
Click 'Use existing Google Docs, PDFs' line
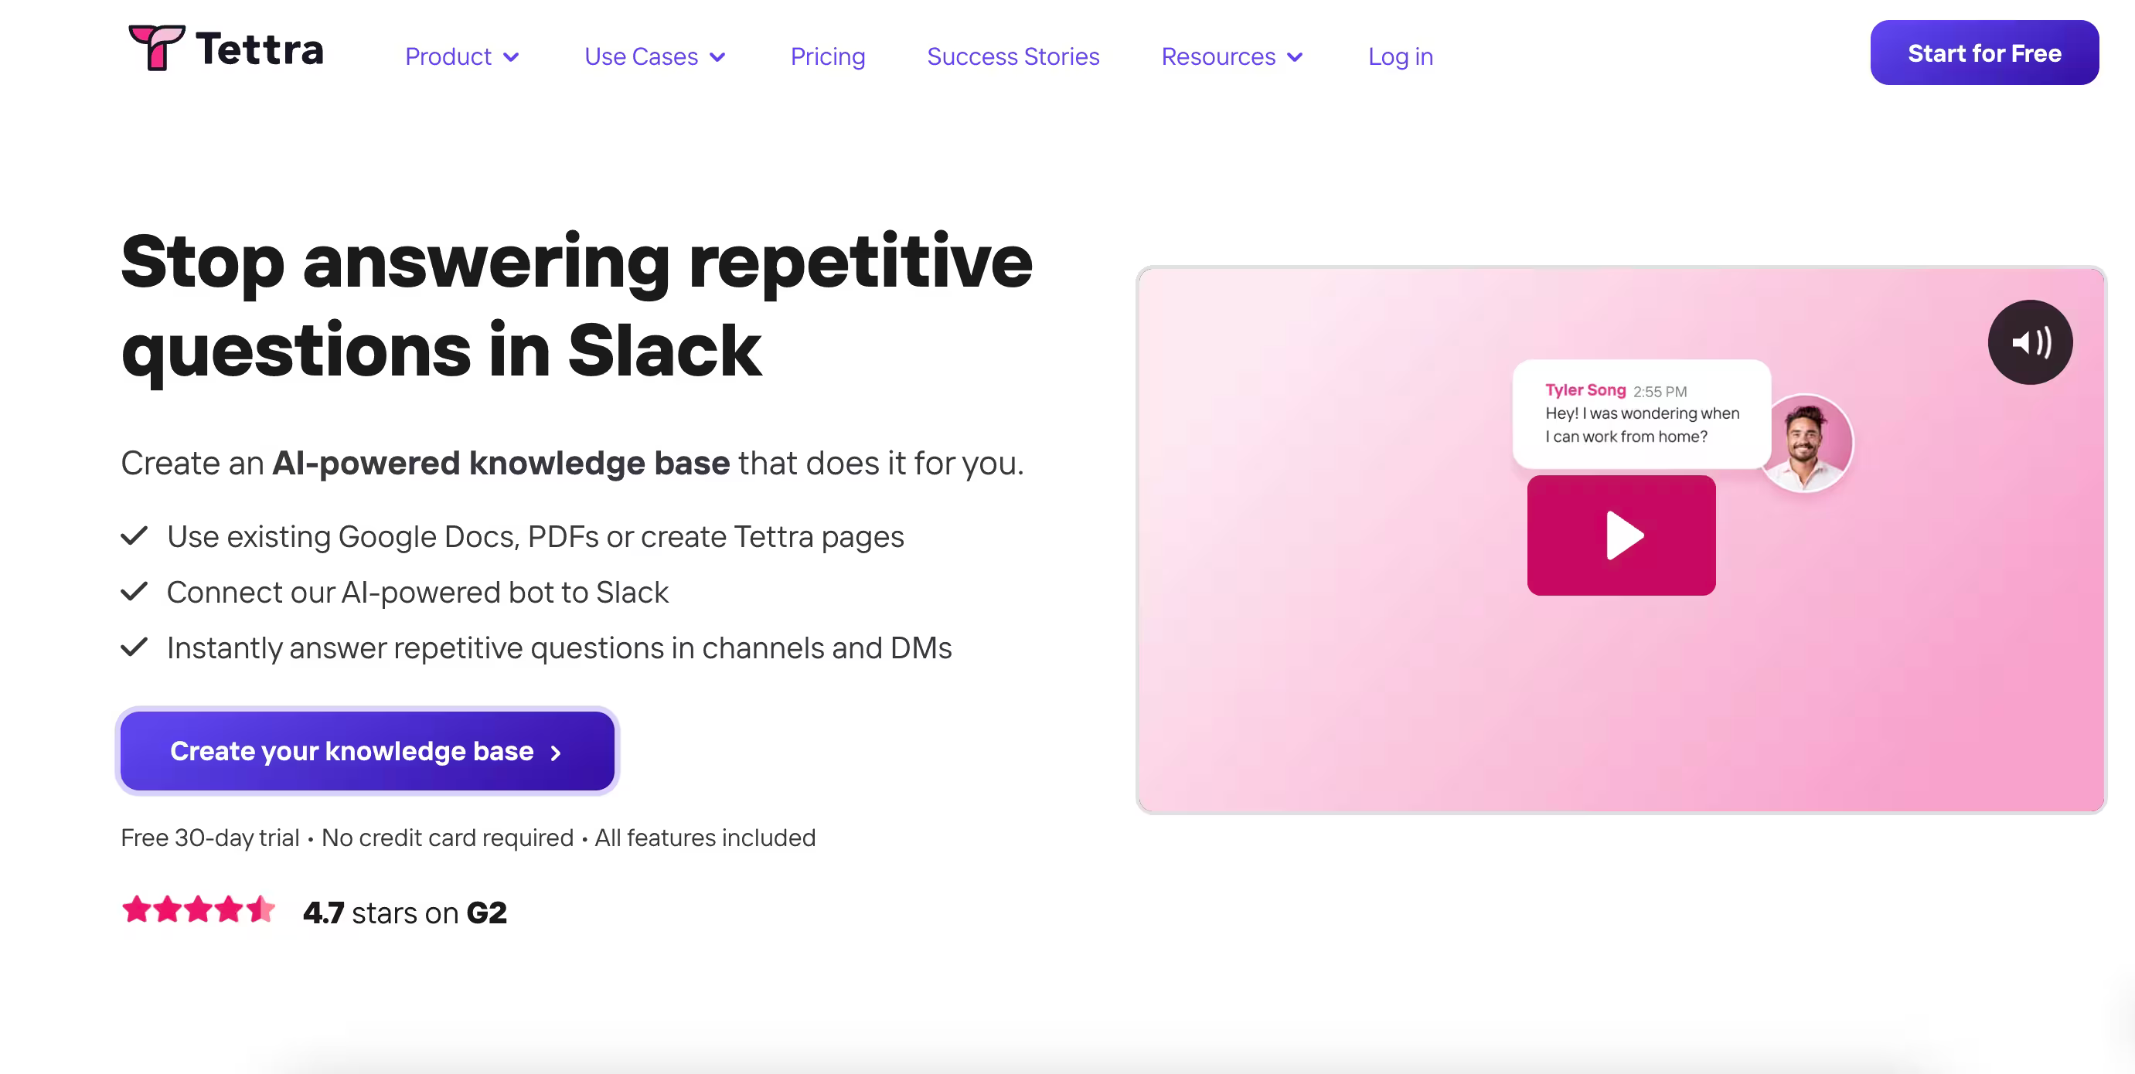(536, 537)
